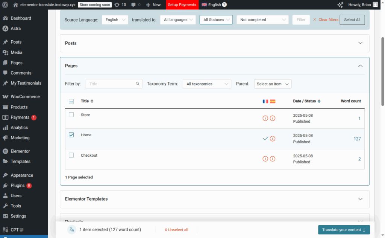
Task: Click the French flag column header
Action: click(x=265, y=101)
